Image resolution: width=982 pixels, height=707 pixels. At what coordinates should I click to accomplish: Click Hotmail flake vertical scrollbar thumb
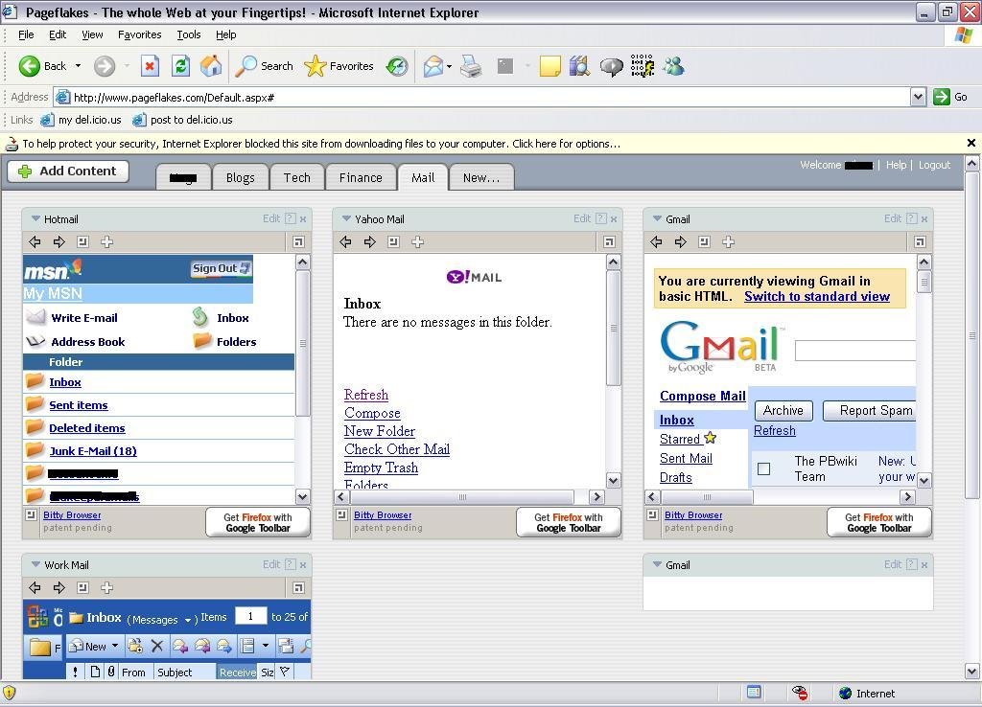302,344
